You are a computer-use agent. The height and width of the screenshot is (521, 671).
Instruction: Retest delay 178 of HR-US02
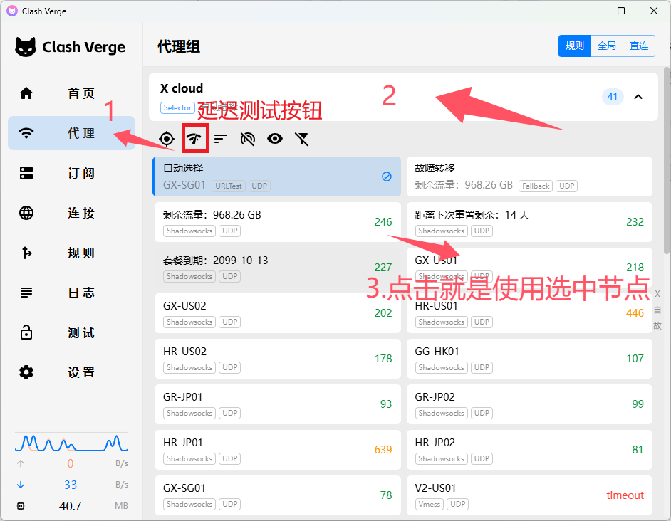pyautogui.click(x=383, y=359)
